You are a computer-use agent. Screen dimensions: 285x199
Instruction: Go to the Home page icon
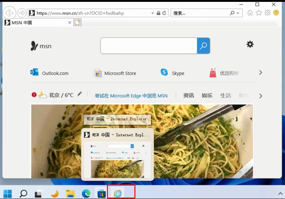pos(250,13)
